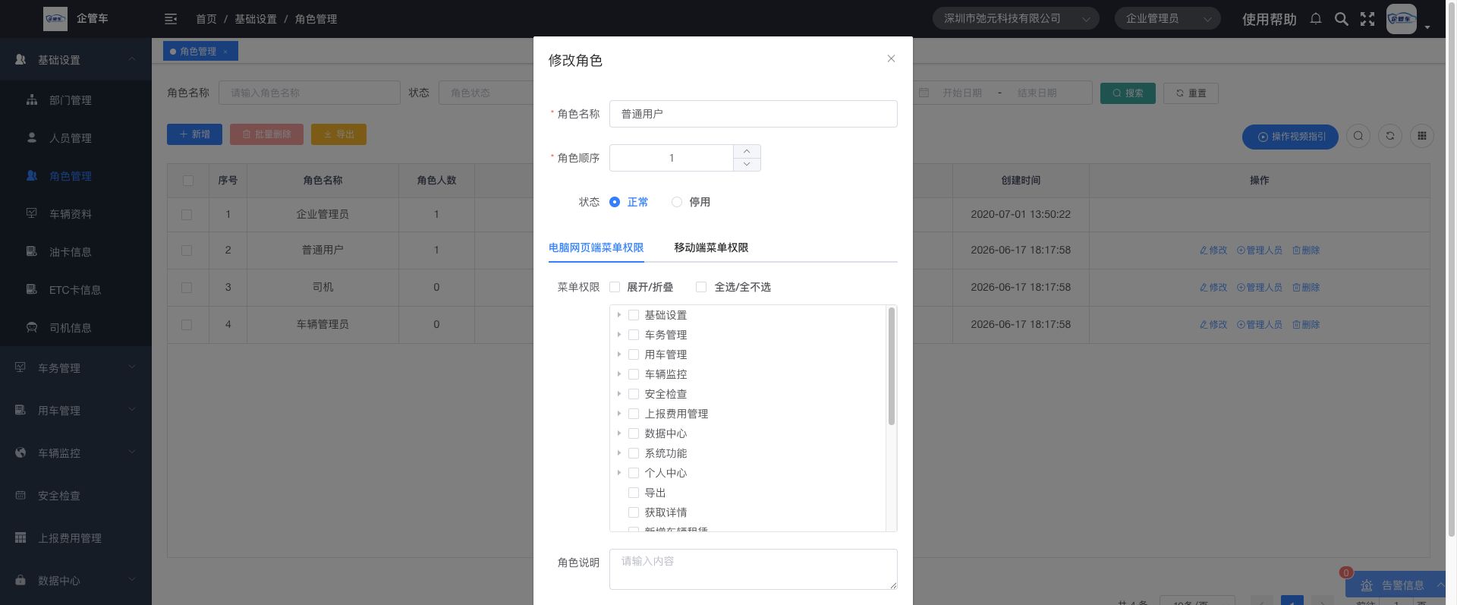1457x605 pixels.
Task: Click the 安全检查 sidebar icon
Action: [x=20, y=495]
